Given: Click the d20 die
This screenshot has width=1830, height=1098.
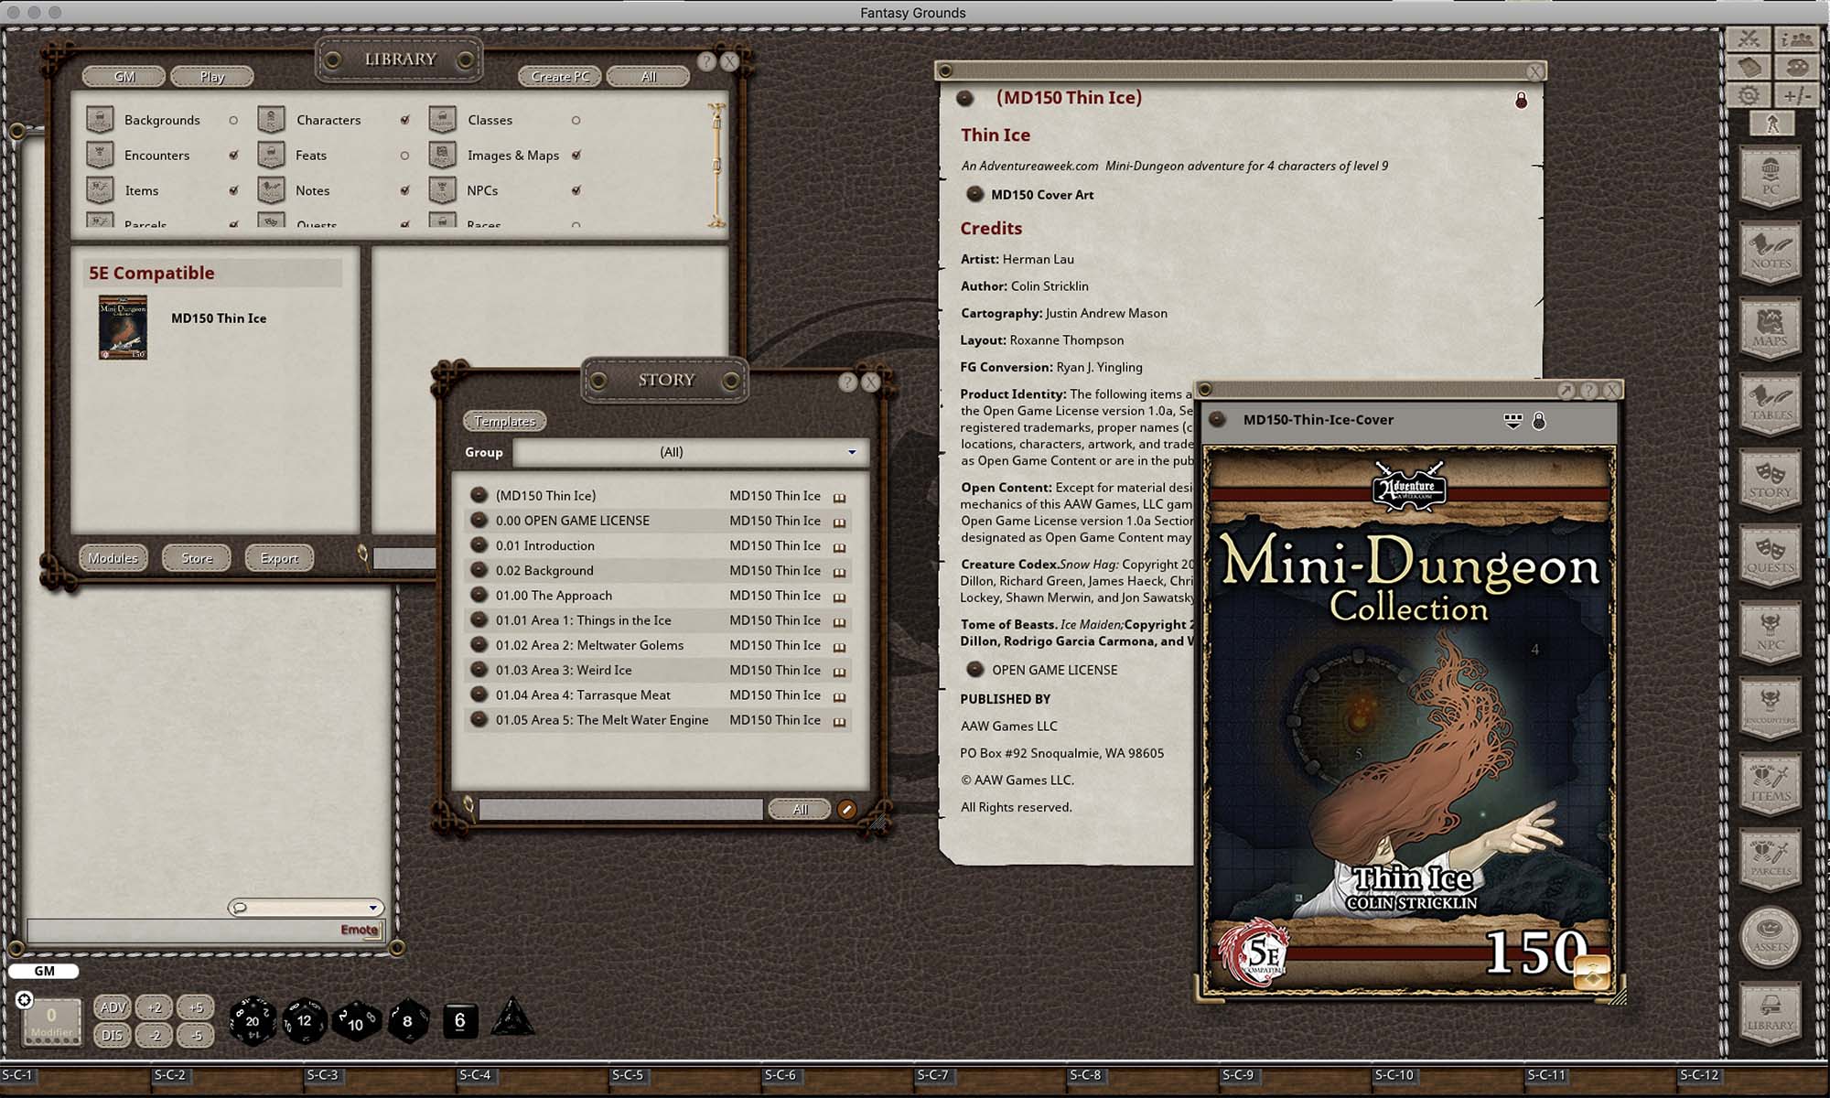Looking at the screenshot, I should [x=252, y=1020].
